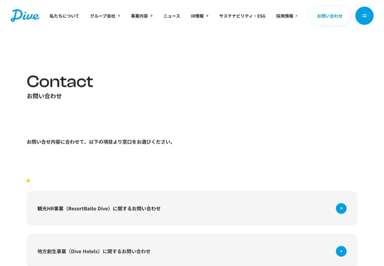Open the 採用情報 external link
The image size is (384, 266).
[287, 16]
